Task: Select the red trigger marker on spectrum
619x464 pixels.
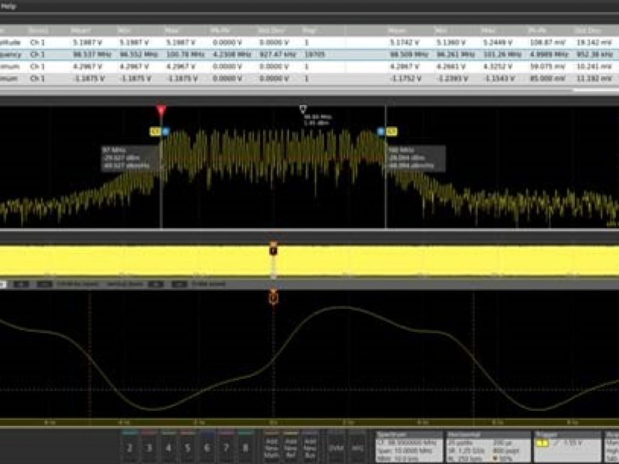Action: tap(161, 111)
